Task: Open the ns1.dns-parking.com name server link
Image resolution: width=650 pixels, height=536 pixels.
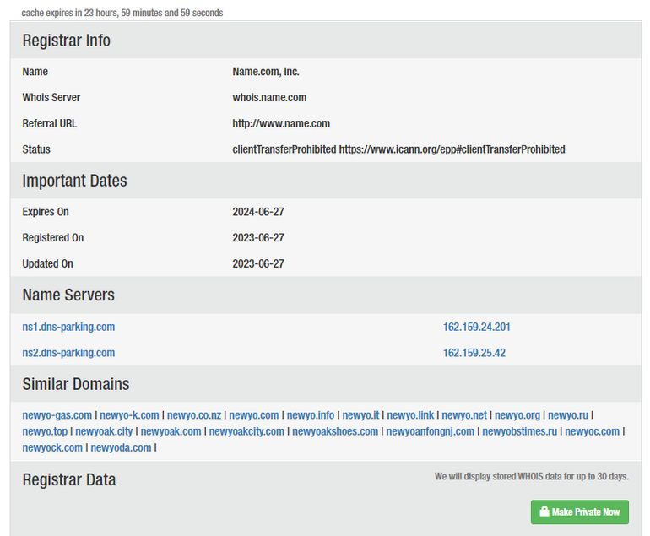Action: [68, 327]
